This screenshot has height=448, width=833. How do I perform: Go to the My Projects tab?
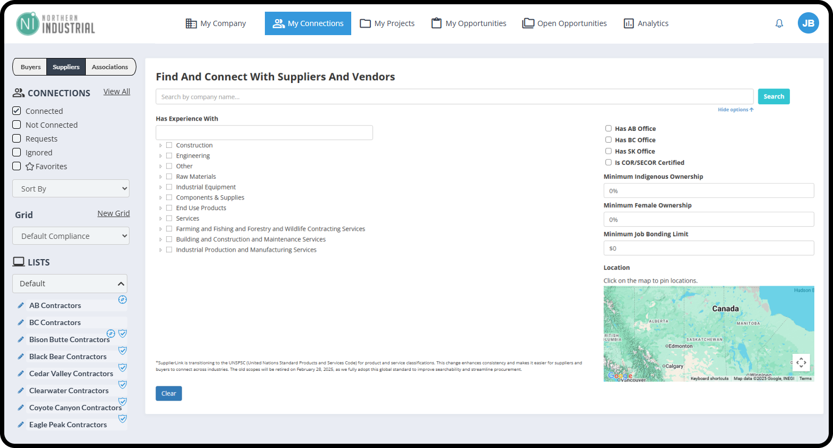tap(387, 23)
